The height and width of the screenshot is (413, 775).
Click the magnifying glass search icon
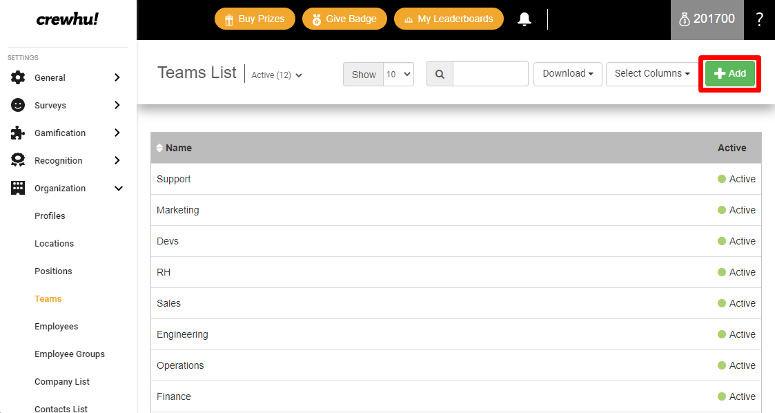point(440,74)
